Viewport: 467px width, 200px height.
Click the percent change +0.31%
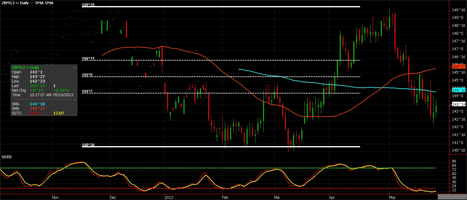coord(61,90)
